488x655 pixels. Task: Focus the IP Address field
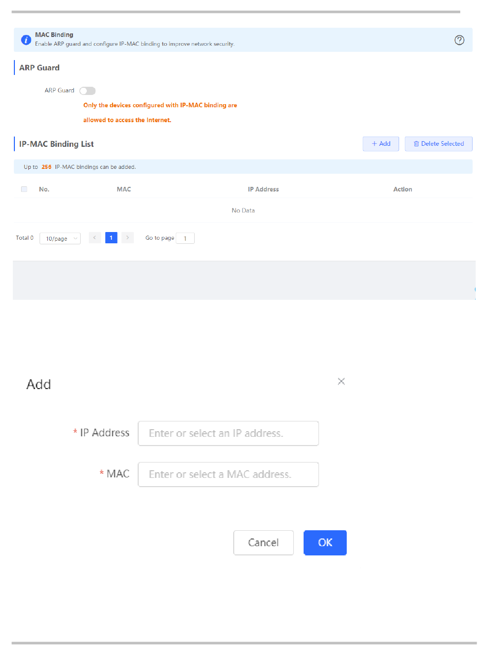coord(228,433)
